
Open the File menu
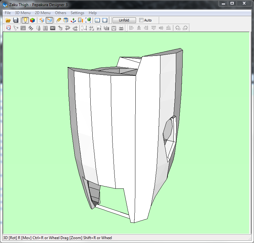[8, 13]
